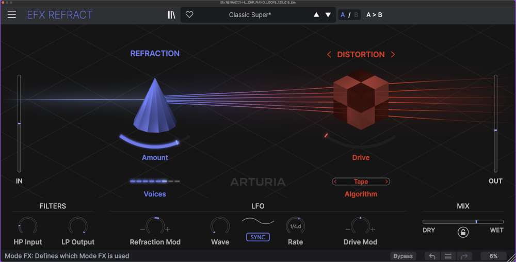Open the edit history list icon
The height and width of the screenshot is (262, 516).
click(448, 256)
